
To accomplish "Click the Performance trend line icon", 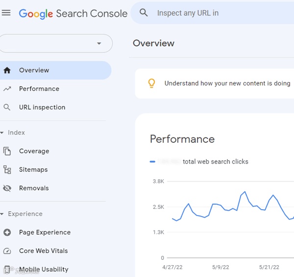I will click(7, 89).
